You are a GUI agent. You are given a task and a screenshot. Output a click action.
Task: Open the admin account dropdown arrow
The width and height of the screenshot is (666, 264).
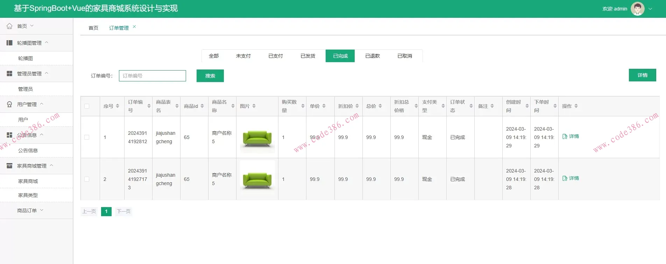point(650,9)
